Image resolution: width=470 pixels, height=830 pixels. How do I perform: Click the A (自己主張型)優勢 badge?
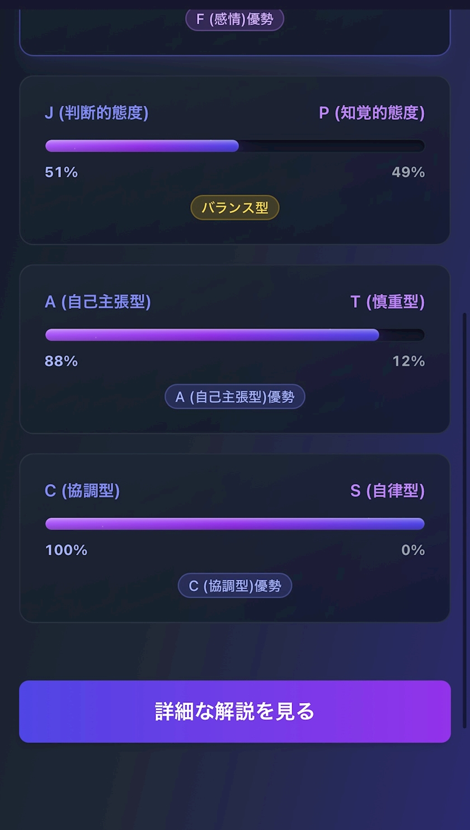click(x=235, y=397)
